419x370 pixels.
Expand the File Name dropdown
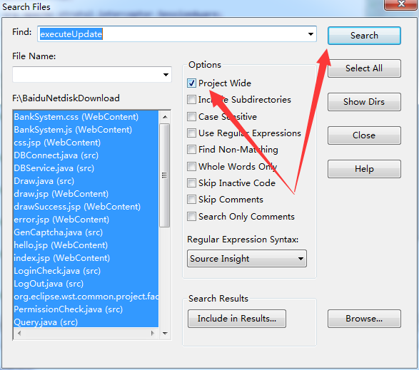point(166,75)
